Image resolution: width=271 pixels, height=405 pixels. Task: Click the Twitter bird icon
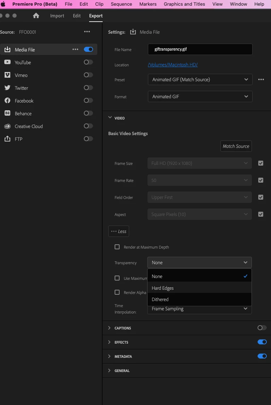tap(7, 88)
